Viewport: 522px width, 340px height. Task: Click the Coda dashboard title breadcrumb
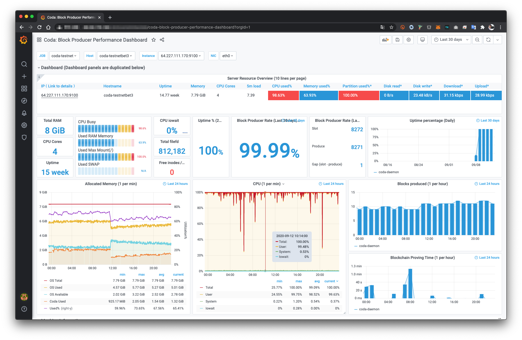tap(96, 40)
